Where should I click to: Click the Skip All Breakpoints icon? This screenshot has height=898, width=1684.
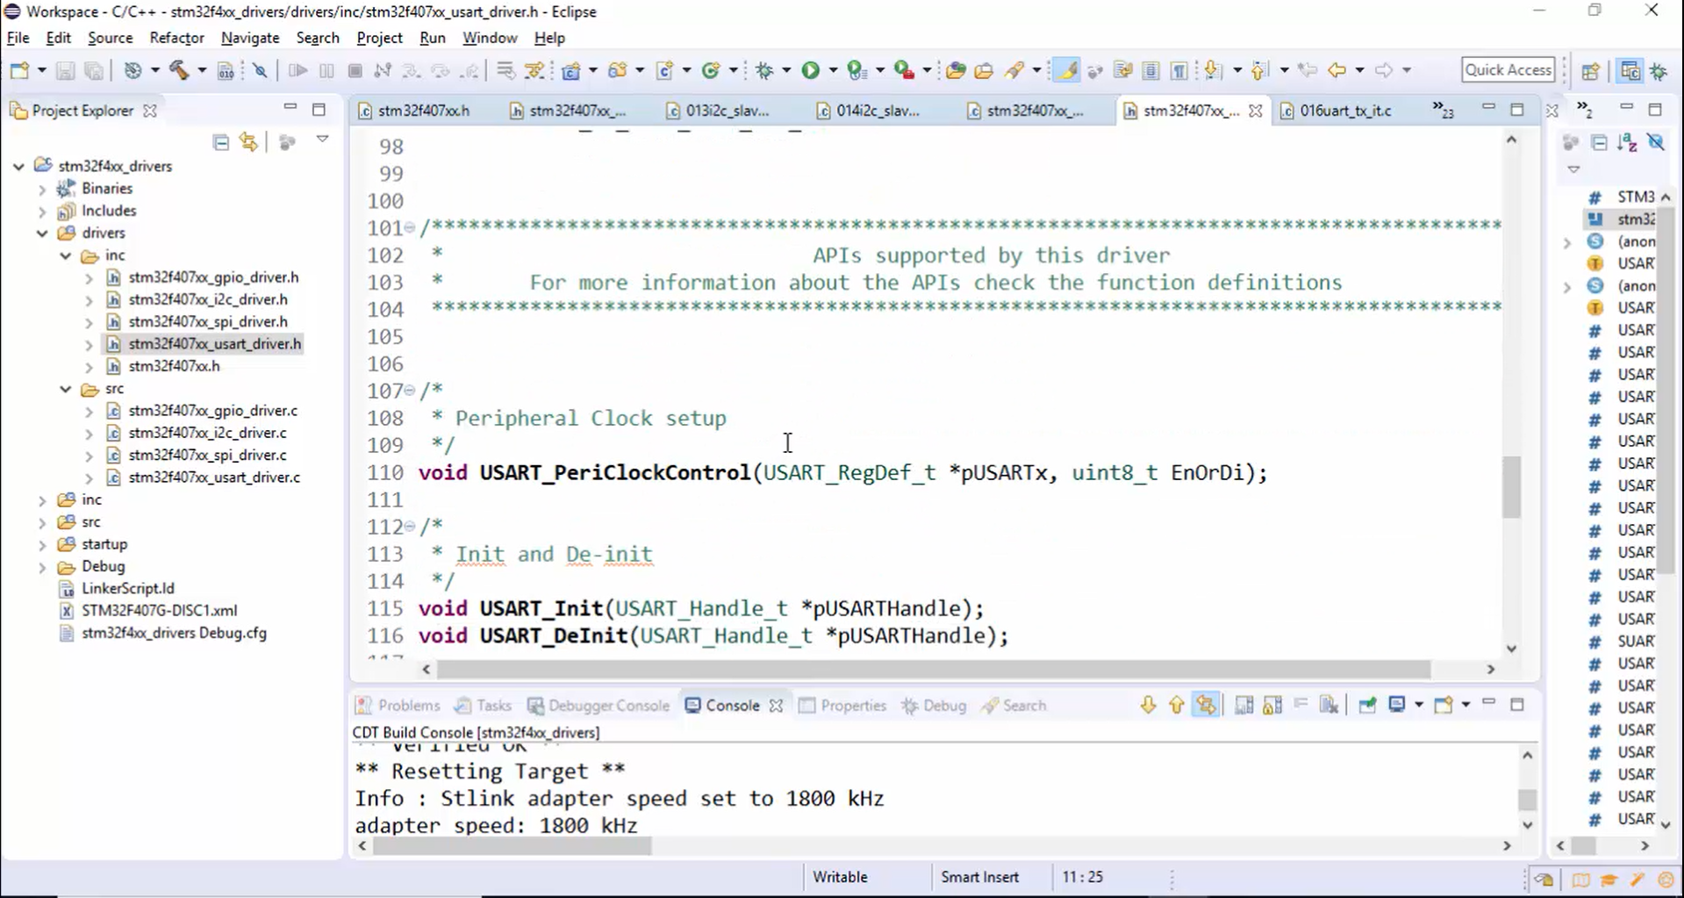[x=260, y=70]
